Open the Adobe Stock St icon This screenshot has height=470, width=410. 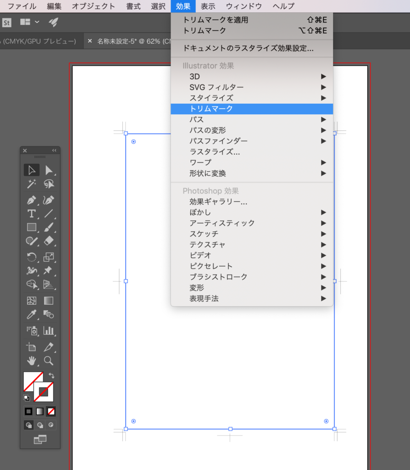click(7, 22)
